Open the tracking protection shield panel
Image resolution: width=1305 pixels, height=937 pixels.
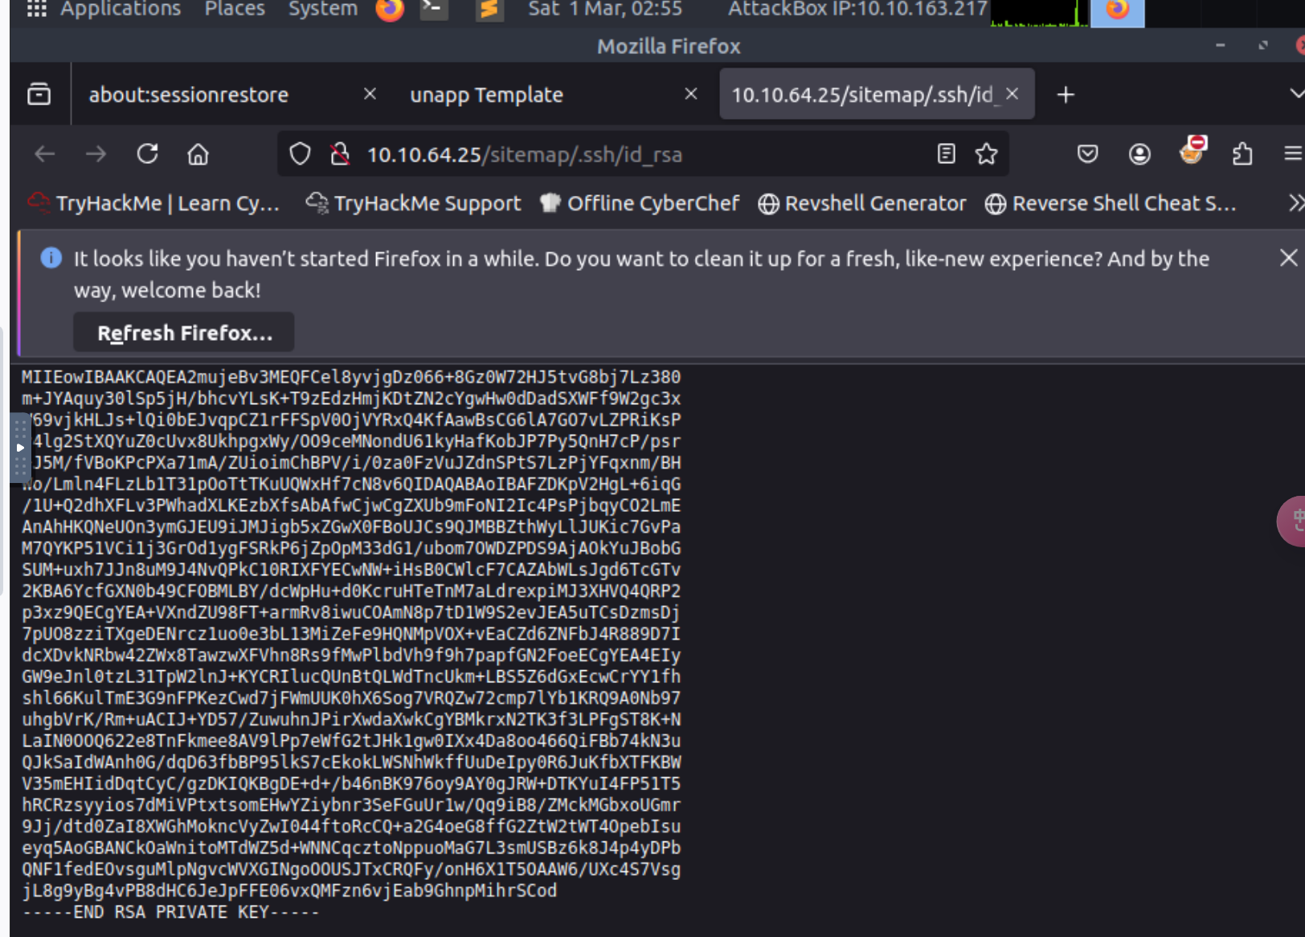(300, 153)
